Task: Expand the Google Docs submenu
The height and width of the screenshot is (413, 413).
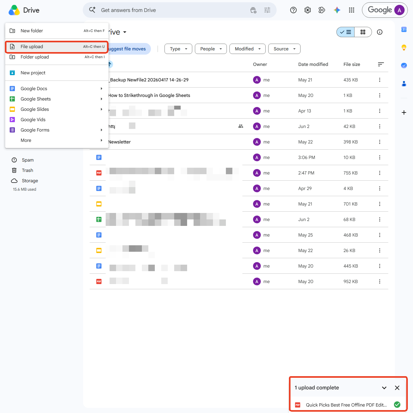Action: pos(57,89)
